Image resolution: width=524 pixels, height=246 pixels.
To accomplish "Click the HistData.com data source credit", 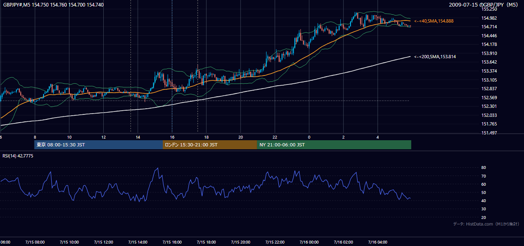I will pos(486,224).
